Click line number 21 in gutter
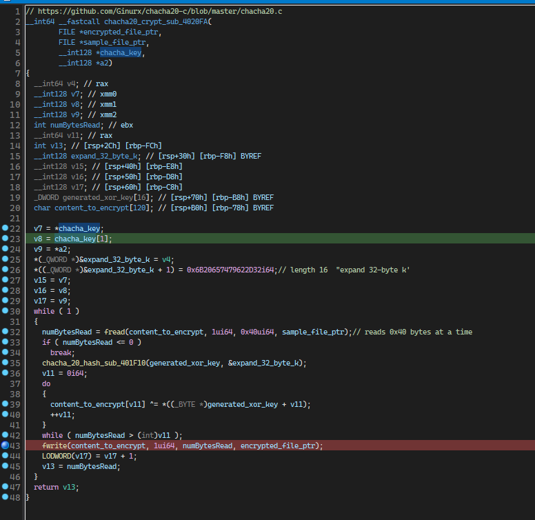Image resolution: width=535 pixels, height=520 pixels. click(15, 219)
